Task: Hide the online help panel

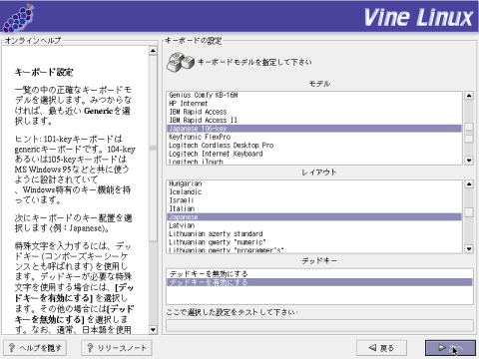Action: (x=35, y=348)
